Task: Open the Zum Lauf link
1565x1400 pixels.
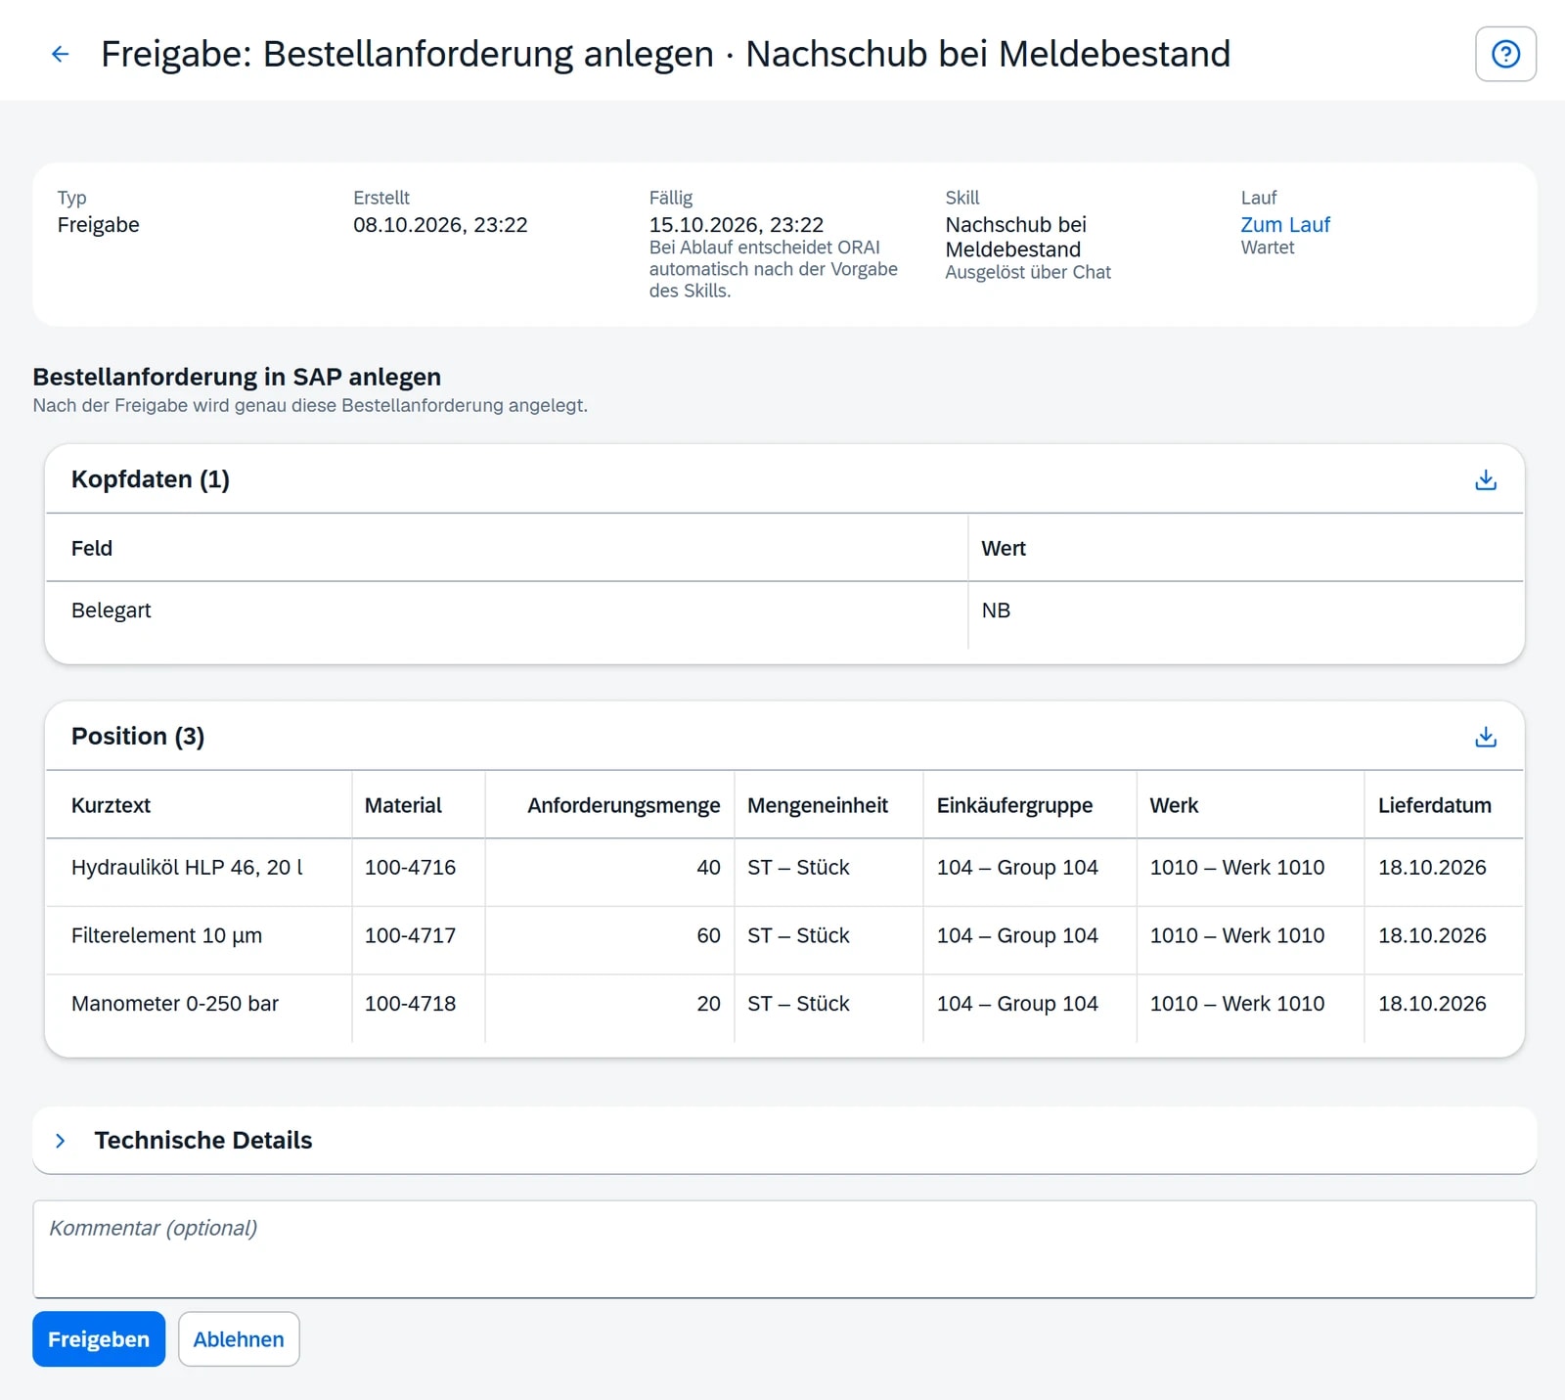Action: 1284,225
